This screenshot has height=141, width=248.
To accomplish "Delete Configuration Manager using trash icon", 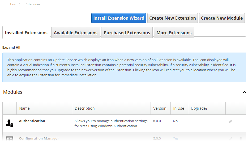I will point(241,139).
